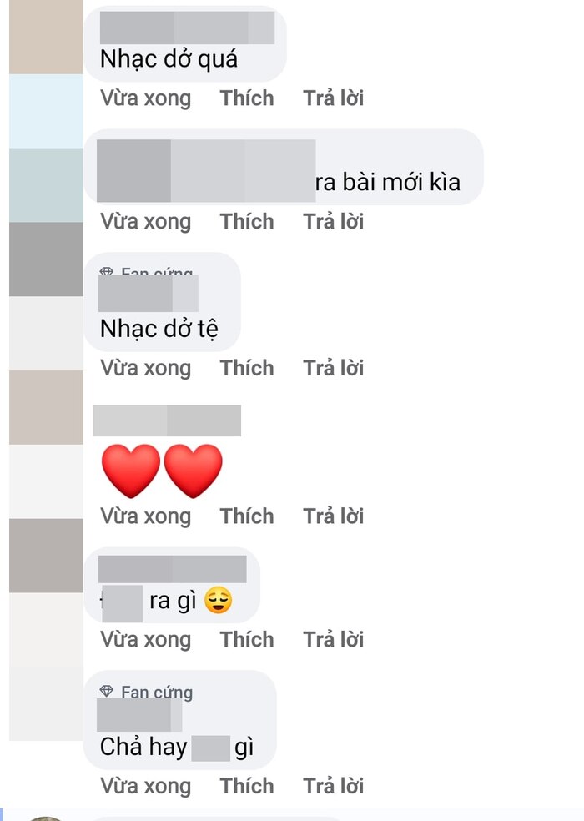The image size is (584, 821).
Task: Click the relieved face emoji in comment
Action: coord(218,600)
